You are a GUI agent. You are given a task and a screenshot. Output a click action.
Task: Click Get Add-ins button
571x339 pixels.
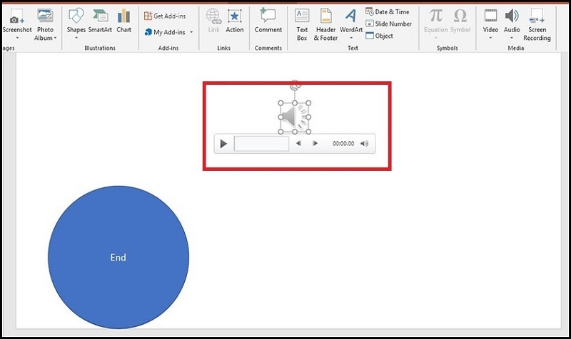168,16
